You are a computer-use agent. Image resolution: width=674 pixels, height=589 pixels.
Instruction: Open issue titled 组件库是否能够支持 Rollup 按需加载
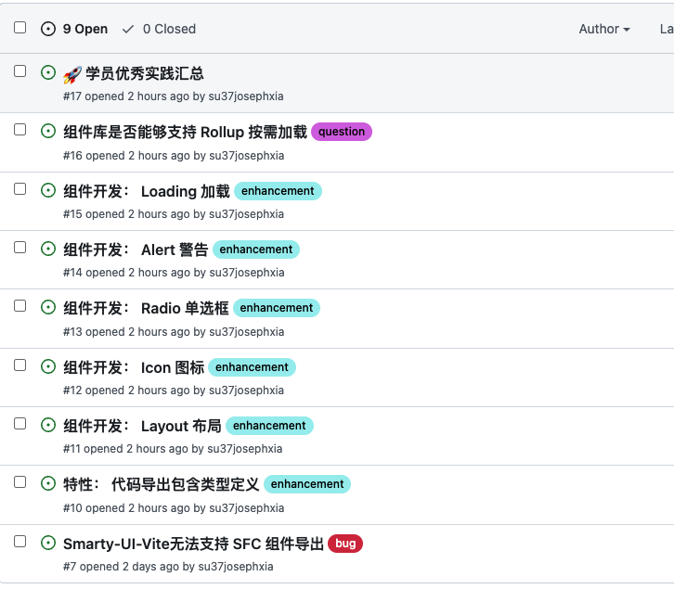(x=185, y=132)
